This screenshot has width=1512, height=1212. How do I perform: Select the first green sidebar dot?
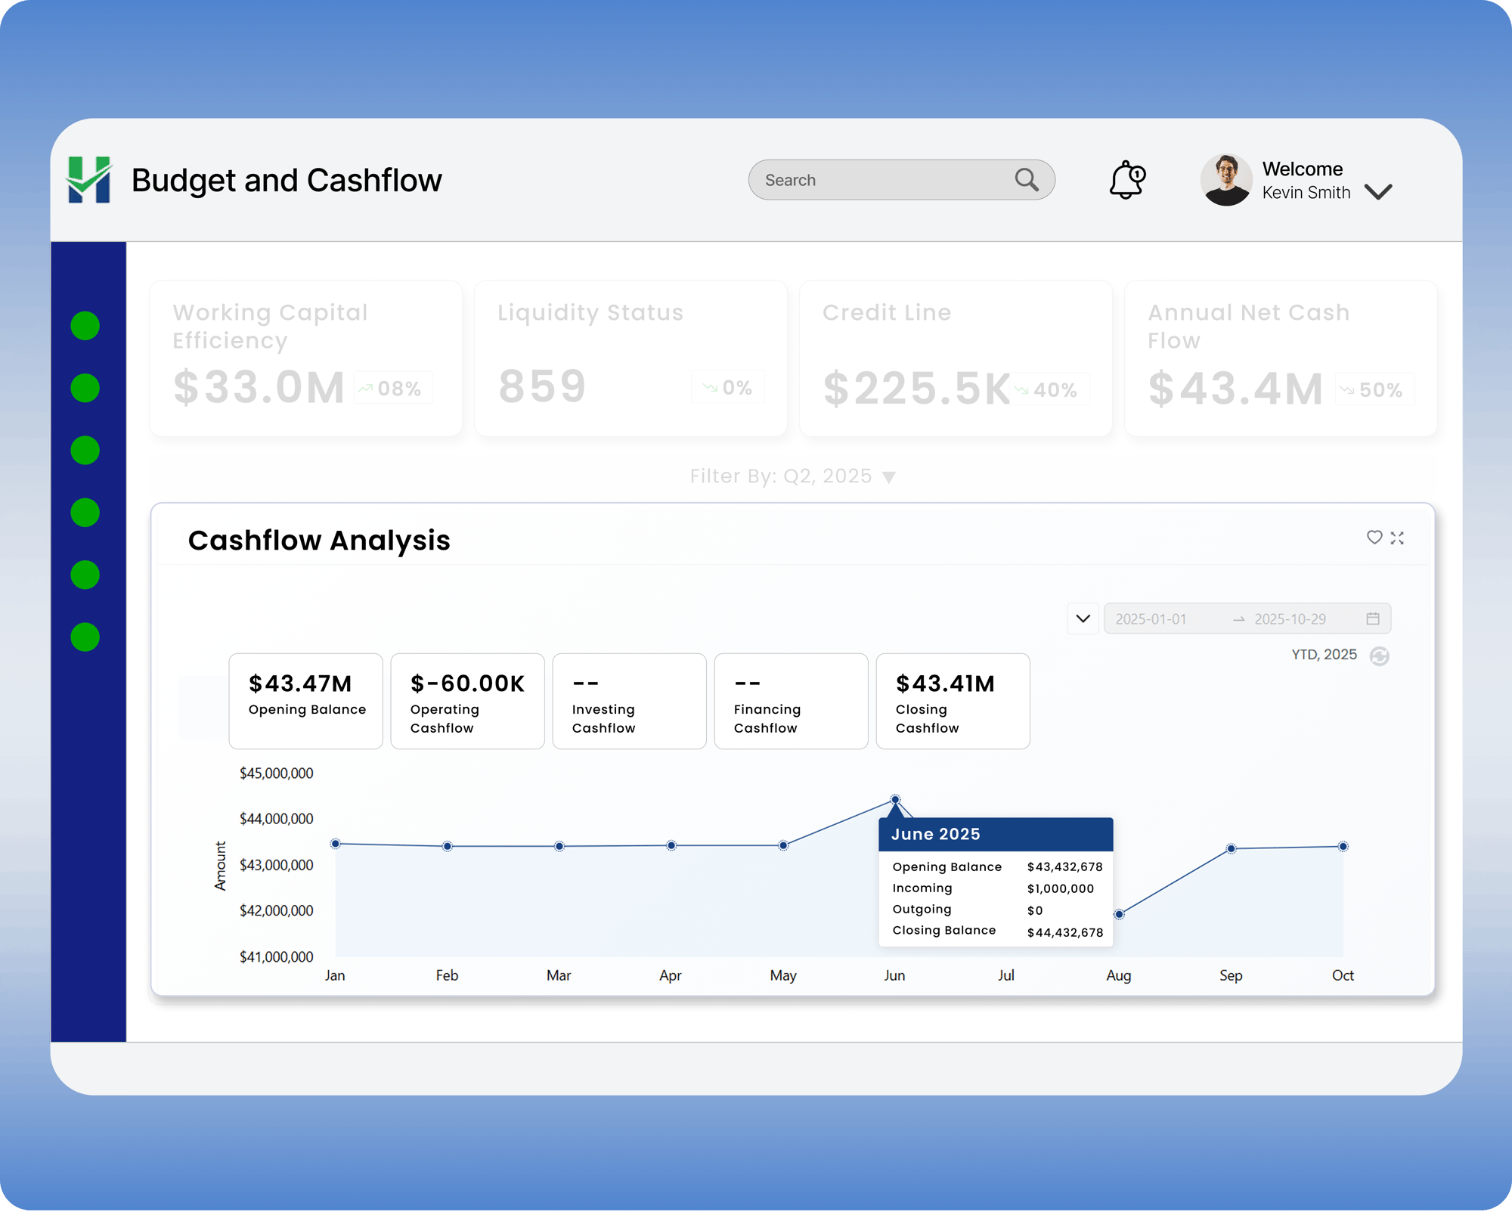pyautogui.click(x=85, y=324)
